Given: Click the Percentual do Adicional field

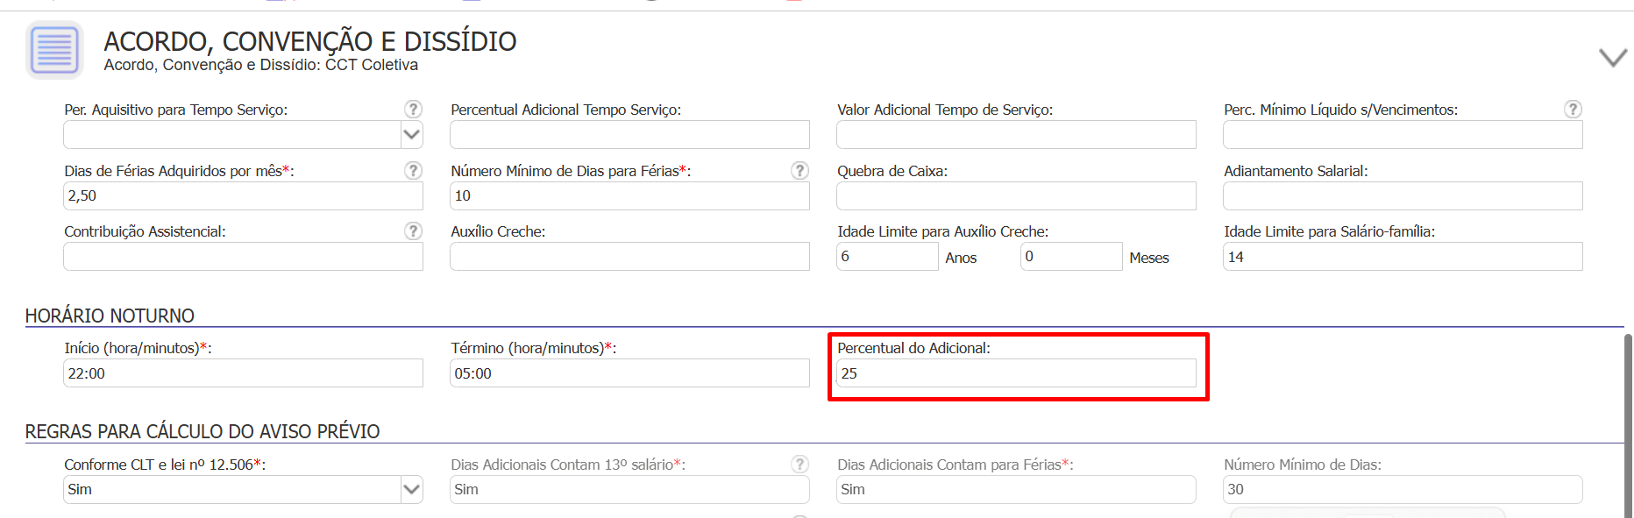Looking at the screenshot, I should tap(1016, 373).
